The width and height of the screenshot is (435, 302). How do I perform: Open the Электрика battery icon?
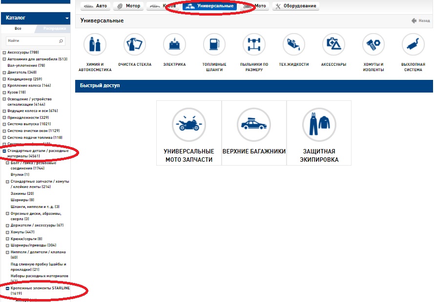(x=174, y=45)
